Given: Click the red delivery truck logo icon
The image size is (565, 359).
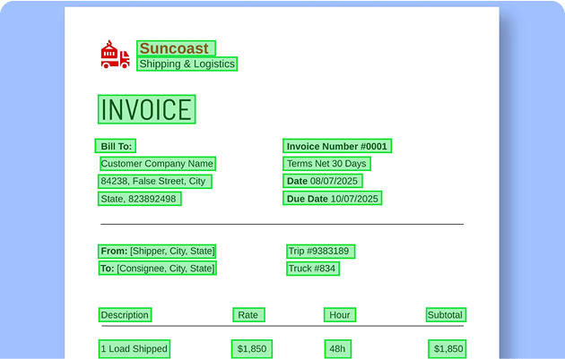Looking at the screenshot, I should click(x=116, y=55).
